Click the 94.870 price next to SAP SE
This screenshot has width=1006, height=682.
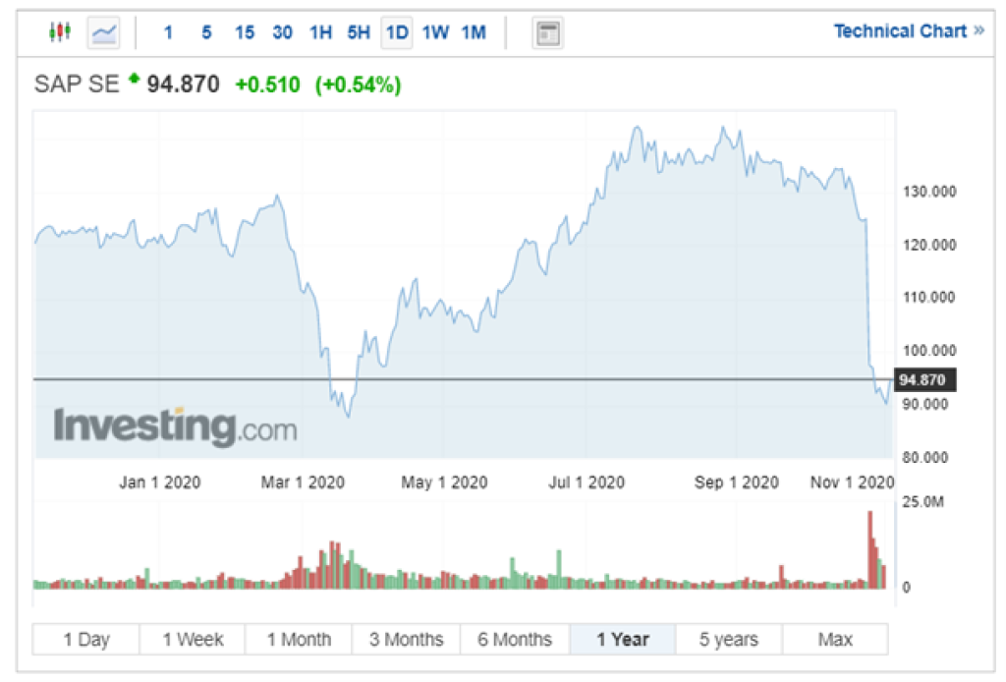click(184, 85)
